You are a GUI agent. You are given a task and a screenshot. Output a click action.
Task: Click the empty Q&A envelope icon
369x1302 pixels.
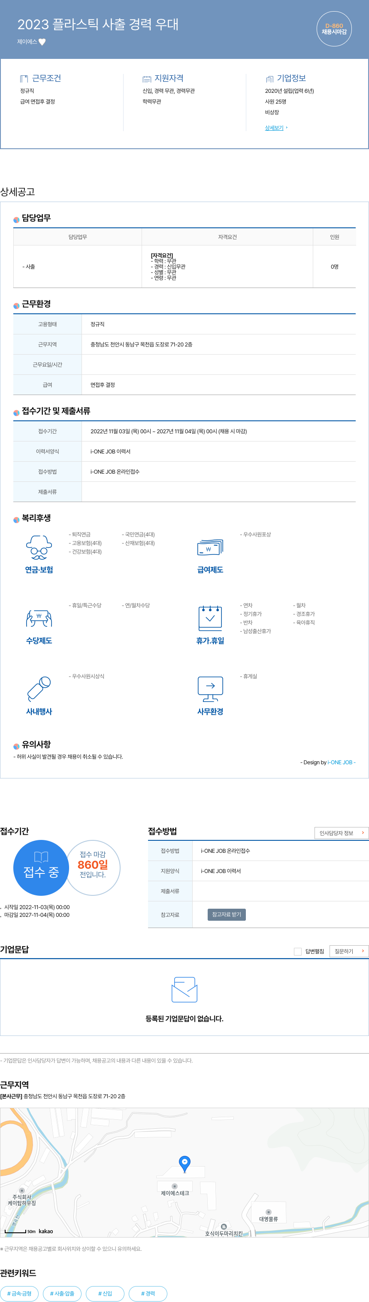click(184, 990)
